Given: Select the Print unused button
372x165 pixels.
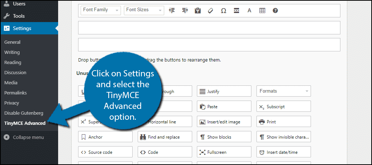Looking at the screenshot, I should point(283,122).
